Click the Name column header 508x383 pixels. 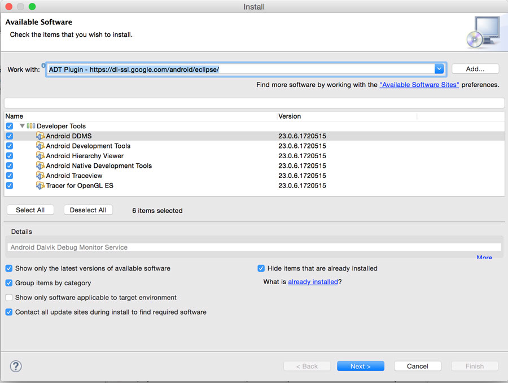click(141, 116)
